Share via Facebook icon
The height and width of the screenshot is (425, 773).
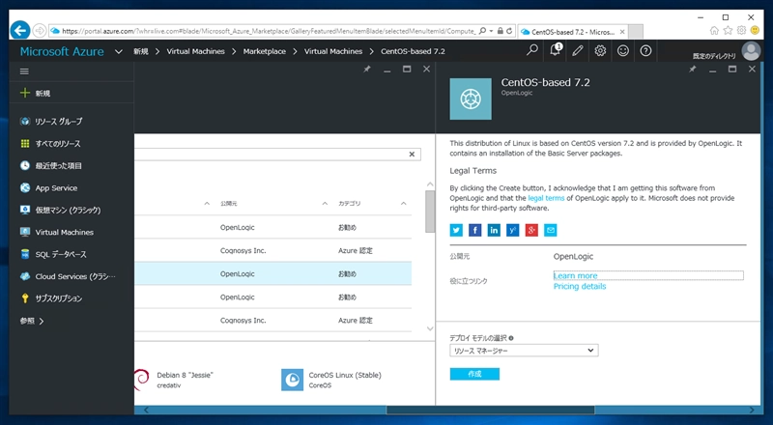[474, 230]
